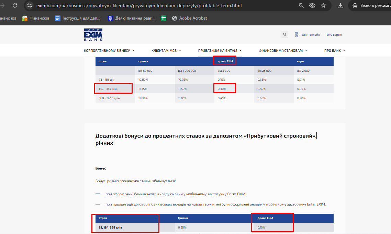The width and height of the screenshot is (391, 234).
Task: Click the 11.35% rate cell
Action: (x=143, y=89)
